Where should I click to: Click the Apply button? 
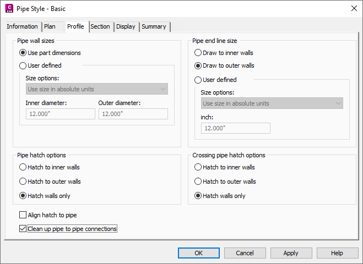coord(291,253)
